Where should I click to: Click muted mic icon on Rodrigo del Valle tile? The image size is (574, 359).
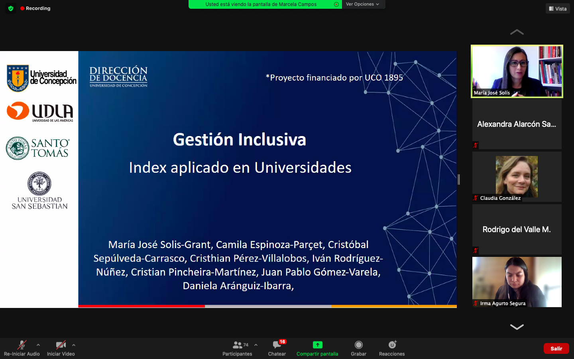pos(476,251)
